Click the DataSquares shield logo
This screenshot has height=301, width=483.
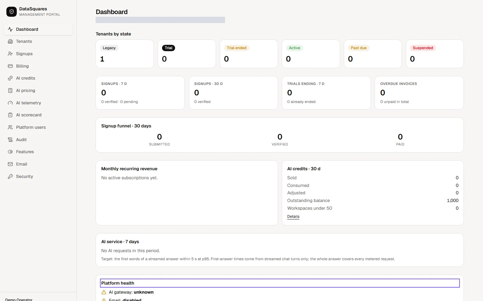click(x=11, y=12)
